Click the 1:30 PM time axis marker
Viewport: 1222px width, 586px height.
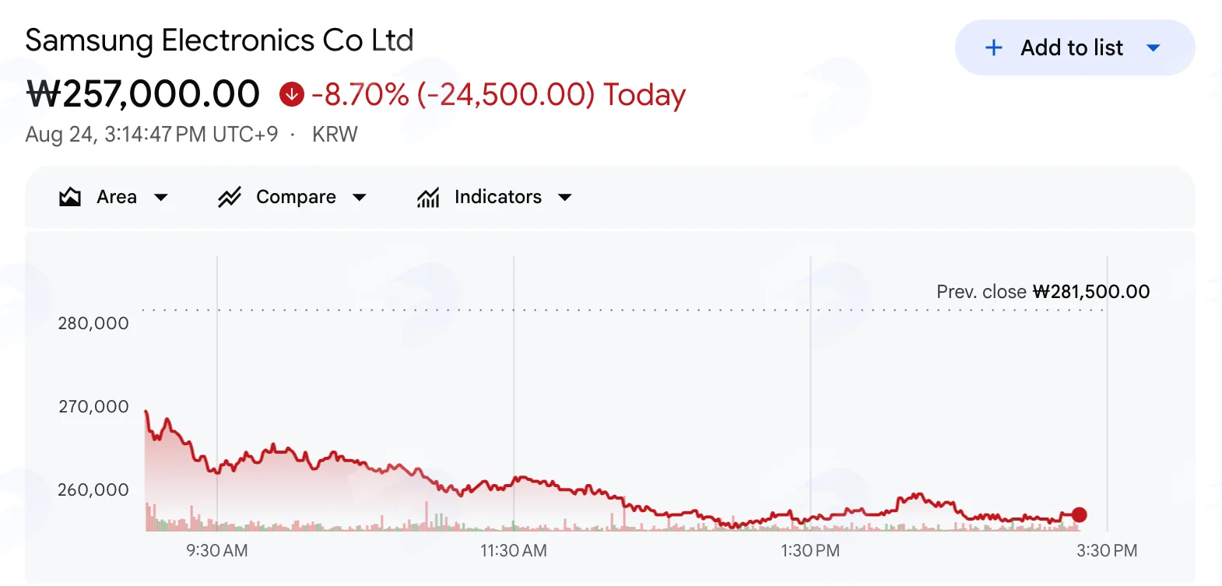click(x=810, y=551)
